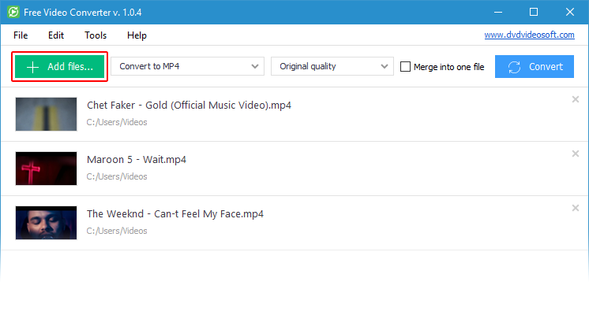The image size is (589, 315).
Task: Click the Free Video Converter app logo icon
Action: pos(13,12)
